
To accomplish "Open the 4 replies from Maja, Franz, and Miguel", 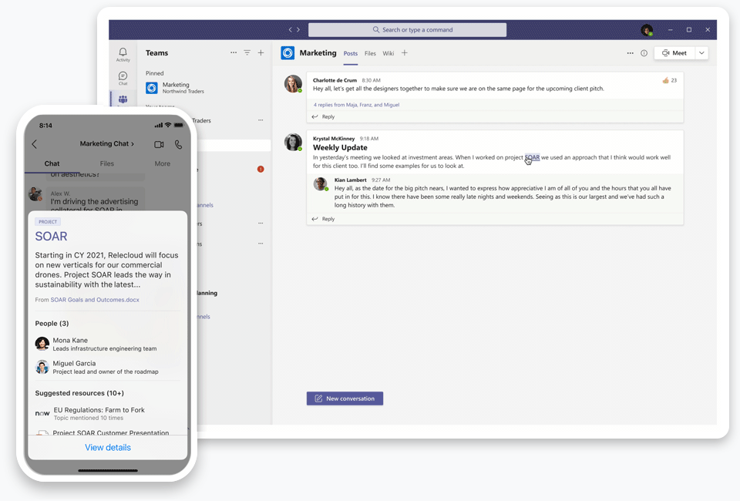I will click(x=358, y=104).
